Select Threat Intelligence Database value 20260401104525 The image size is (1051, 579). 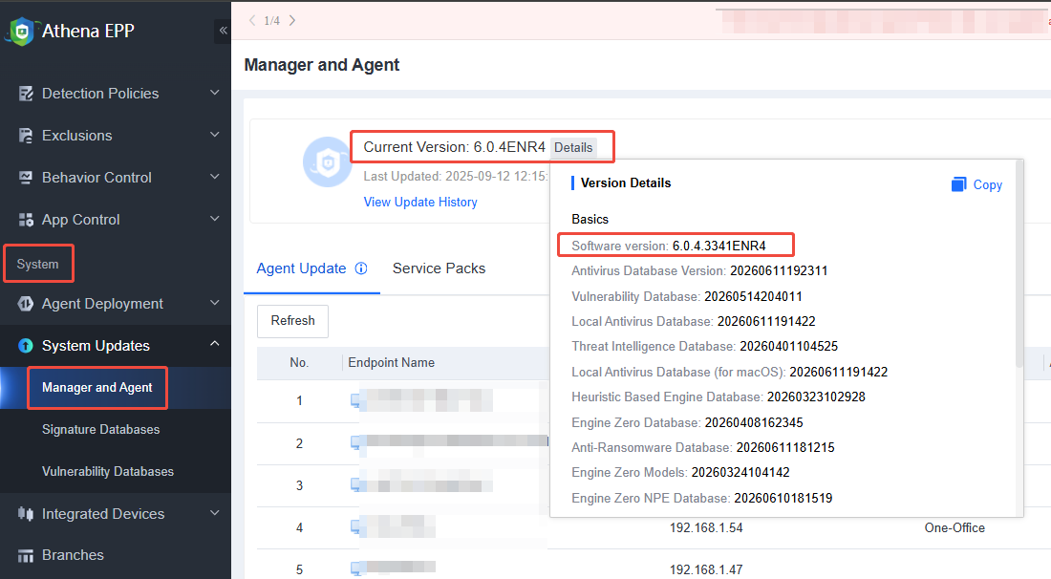[x=789, y=347]
